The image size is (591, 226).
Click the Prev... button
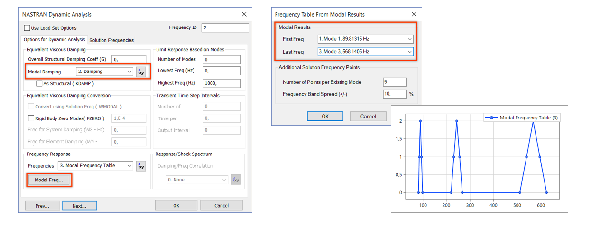click(x=43, y=206)
